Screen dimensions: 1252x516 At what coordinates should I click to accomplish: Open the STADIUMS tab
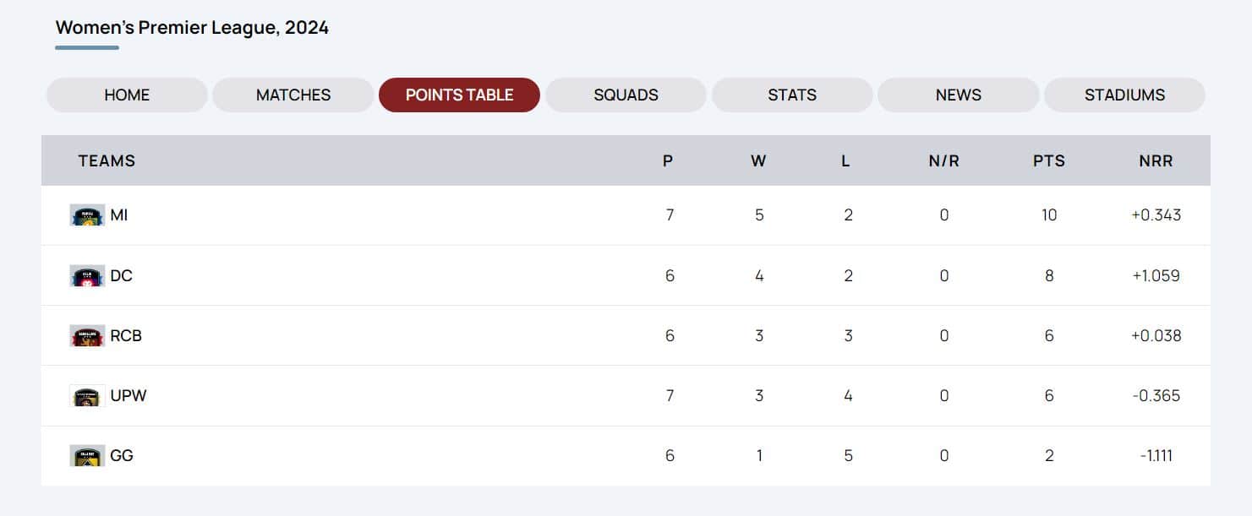pos(1124,95)
